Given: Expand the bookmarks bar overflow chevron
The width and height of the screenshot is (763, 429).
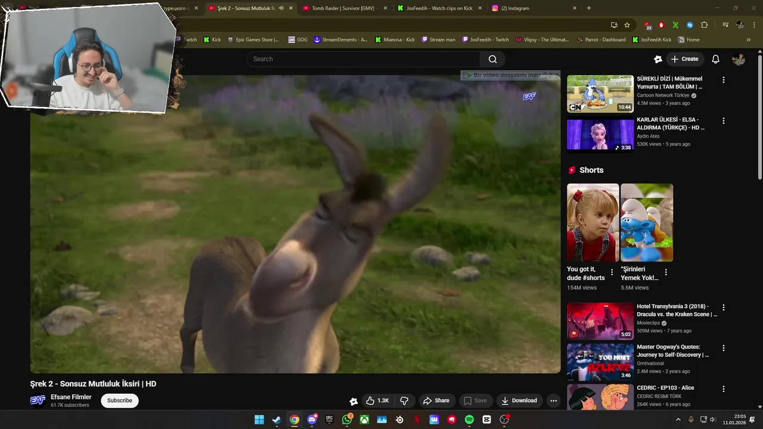Looking at the screenshot, I should coord(749,40).
